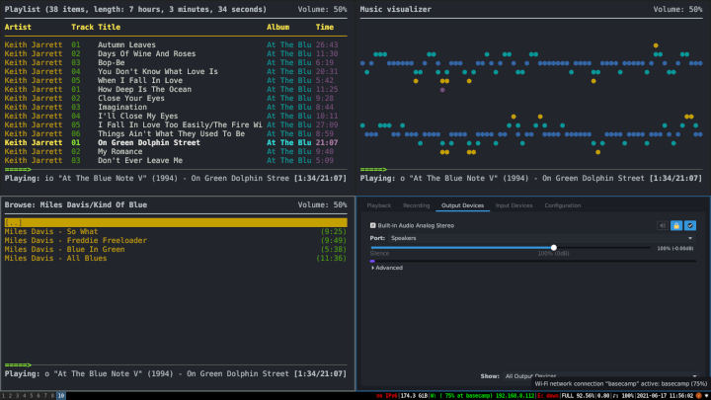Image resolution: width=711 pixels, height=400 pixels.
Task: Click the orange tray icon in status bar
Action: [699, 396]
